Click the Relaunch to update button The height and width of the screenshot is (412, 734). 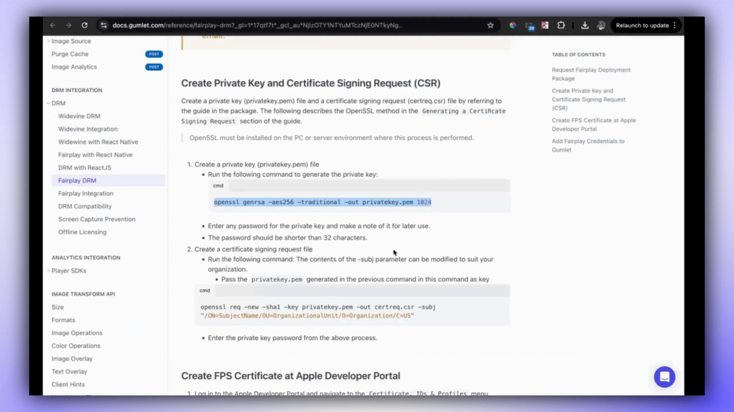[642, 25]
